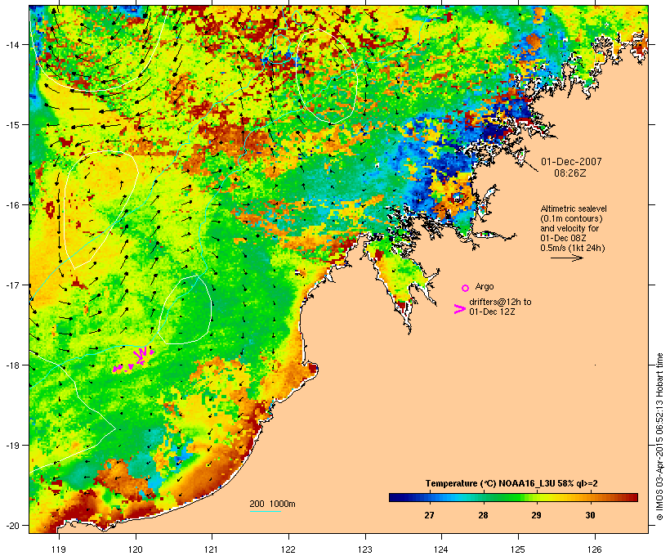
Task: Click the '0.5m/s (1kt 24h)' scale text
Action: 573,248
